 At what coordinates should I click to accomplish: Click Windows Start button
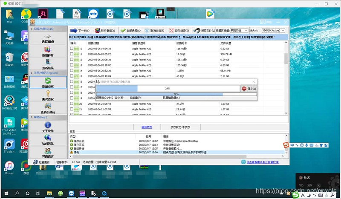click(6, 193)
